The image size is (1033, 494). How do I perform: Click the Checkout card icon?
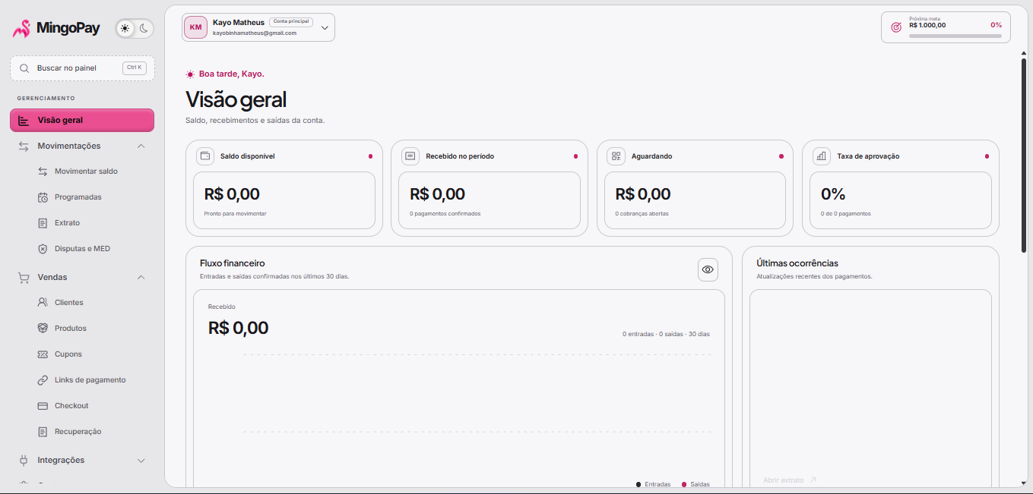(43, 406)
